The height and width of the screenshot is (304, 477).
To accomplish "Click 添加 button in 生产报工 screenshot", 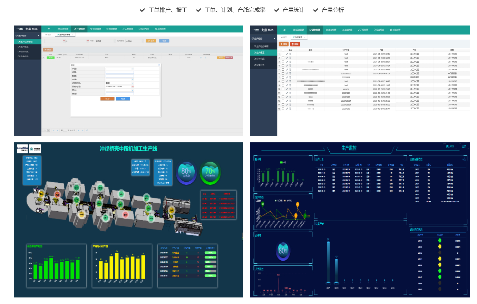I will [284, 44].
